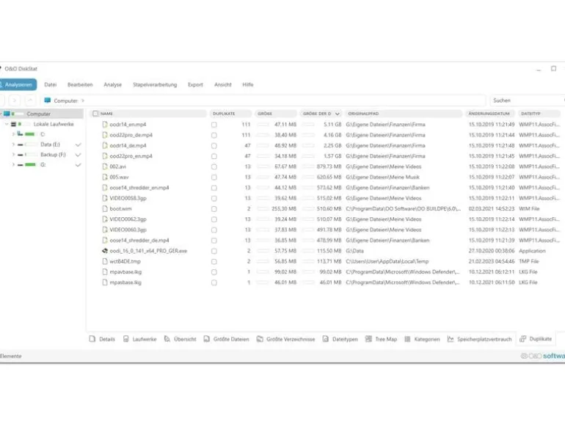Viewport: 565px width, 424px height.
Task: Open the Ansicht menu
Action: click(x=222, y=84)
